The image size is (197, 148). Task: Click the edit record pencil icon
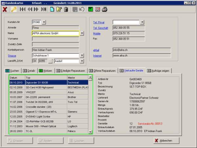59,9
